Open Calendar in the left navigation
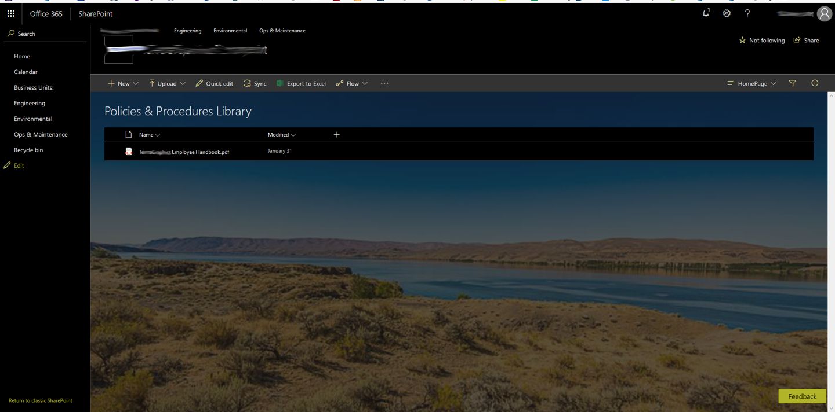The width and height of the screenshot is (835, 412). 26,72
